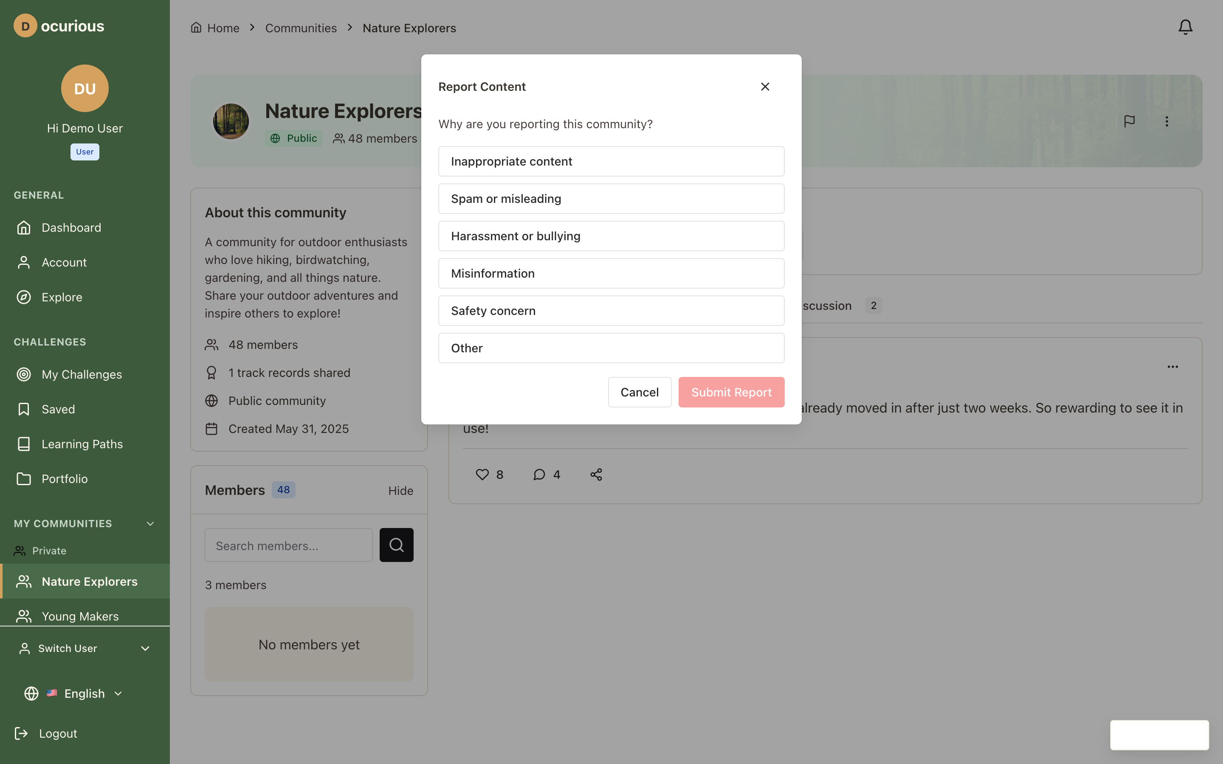Select the Misinformation report reason
The image size is (1223, 764).
tap(611, 273)
